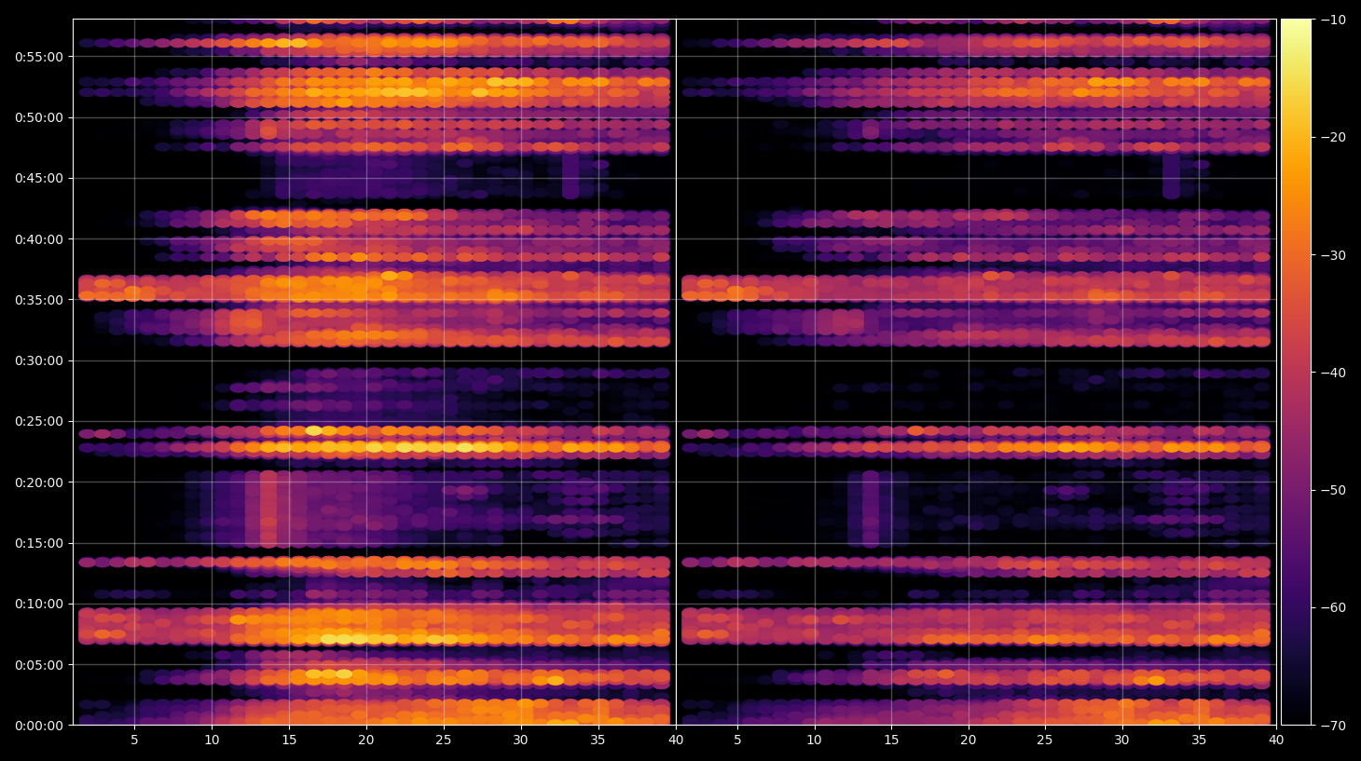The image size is (1361, 761).
Task: Select x-axis label 40 under the left plot
Action: pyautogui.click(x=675, y=741)
